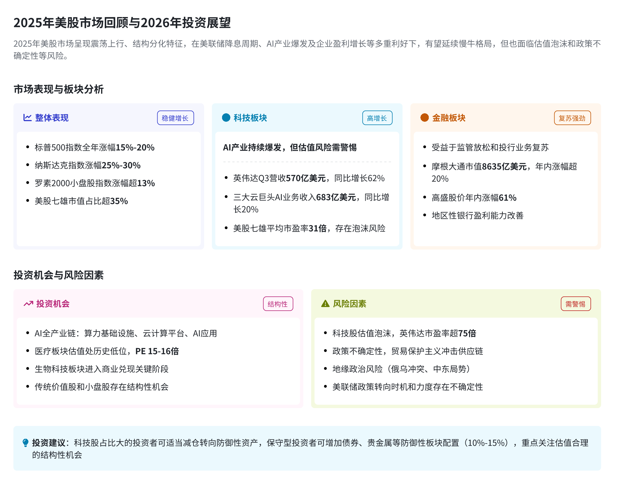Click the warning triangle icon beside 风险因素
This screenshot has width=624, height=484.
[326, 304]
